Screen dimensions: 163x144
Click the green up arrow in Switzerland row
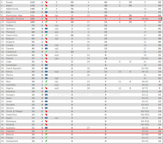point(46,141)
